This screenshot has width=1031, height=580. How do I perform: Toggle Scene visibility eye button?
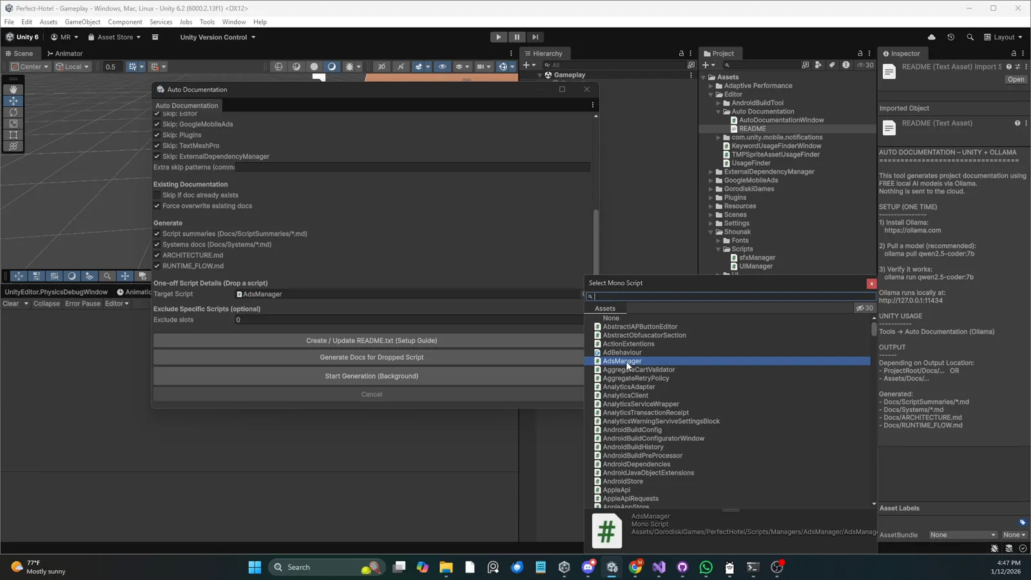pyautogui.click(x=442, y=66)
